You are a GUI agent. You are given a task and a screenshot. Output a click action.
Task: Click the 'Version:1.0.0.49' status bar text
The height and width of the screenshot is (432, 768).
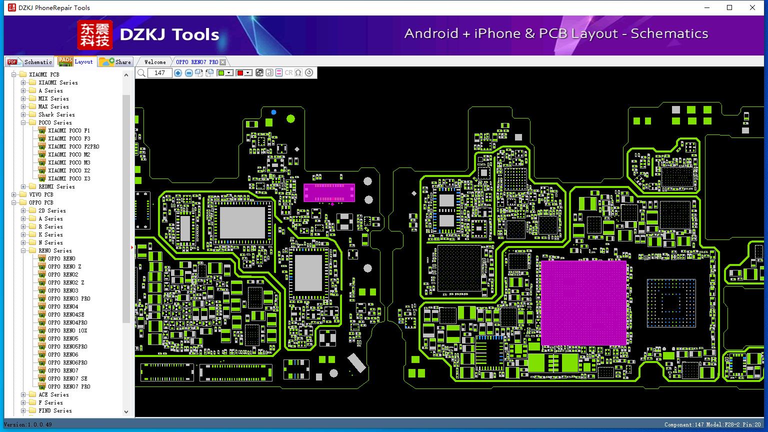point(28,424)
